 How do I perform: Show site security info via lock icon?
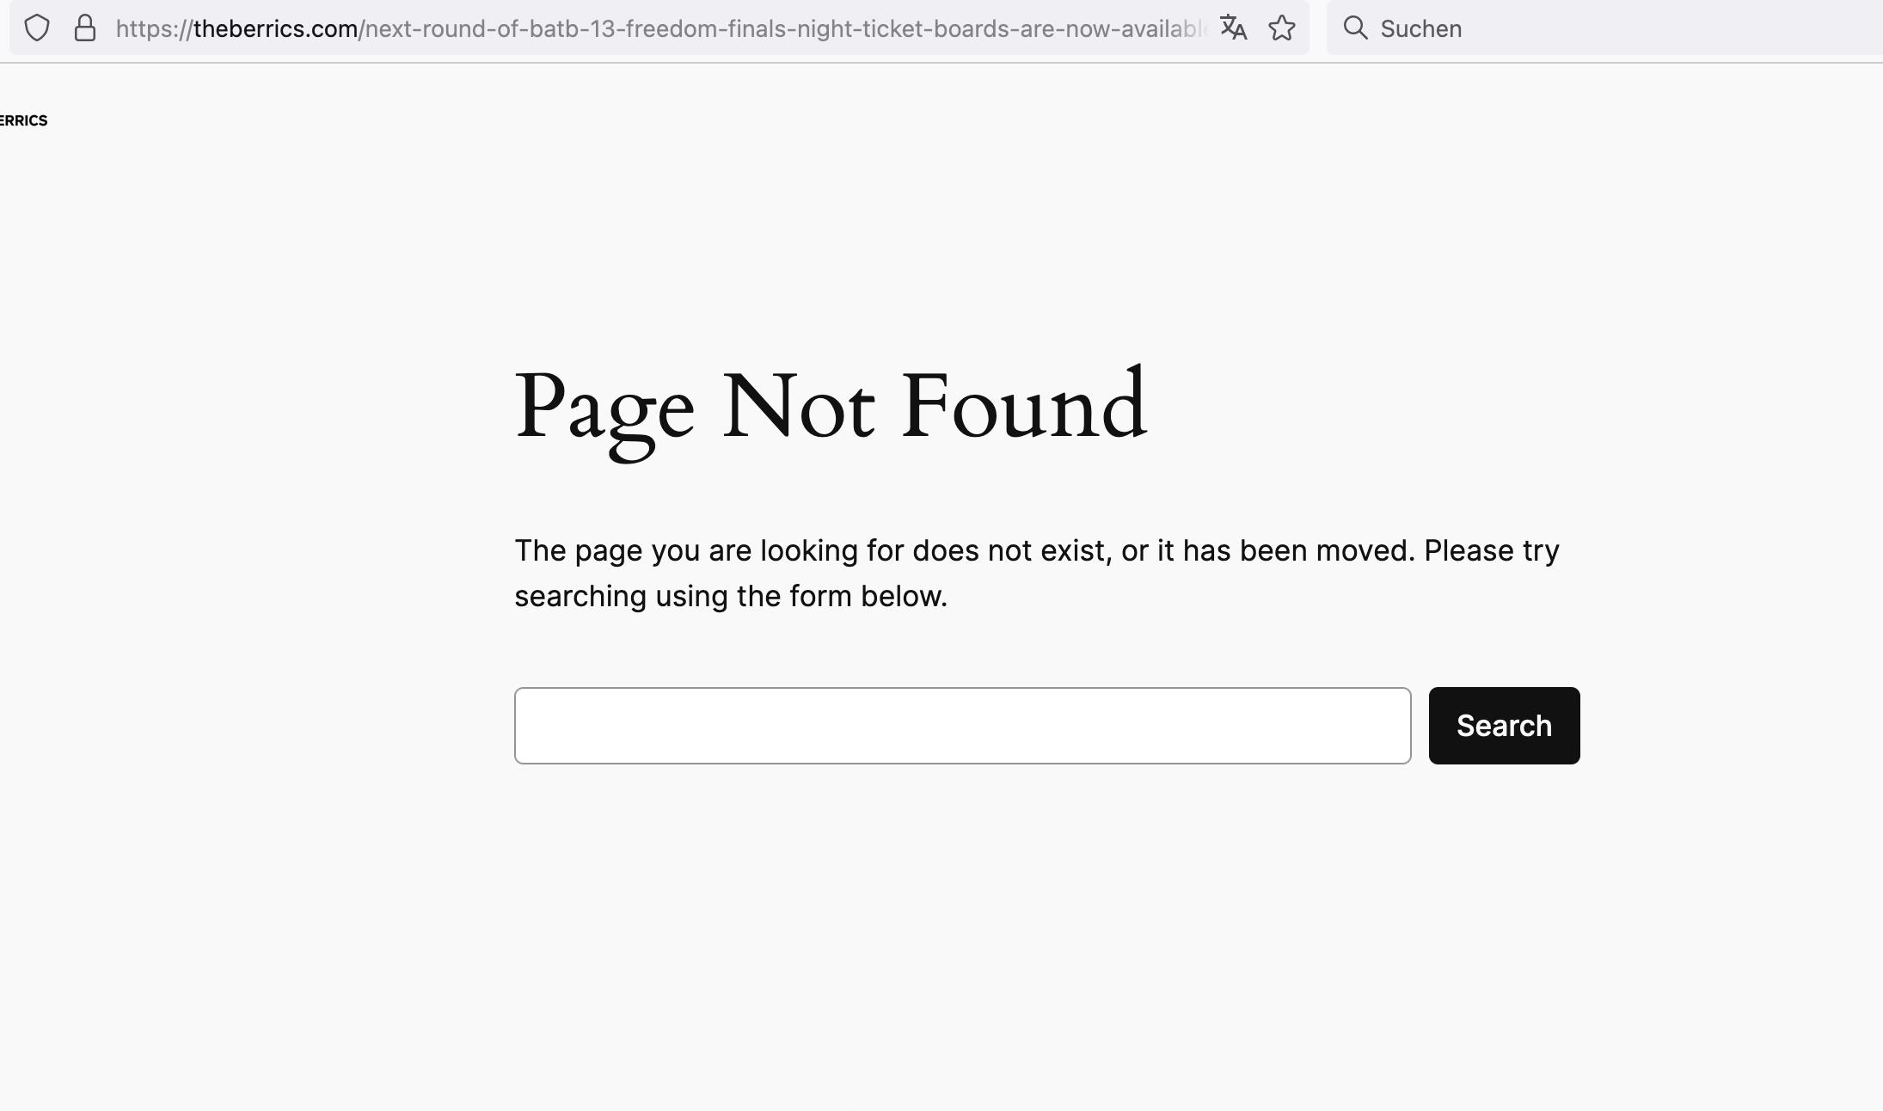(x=84, y=28)
